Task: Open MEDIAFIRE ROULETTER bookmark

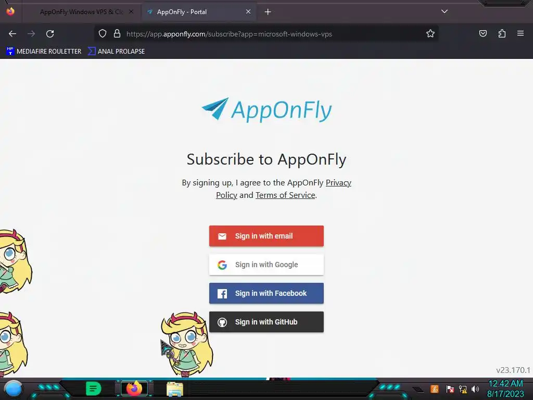Action: [44, 52]
